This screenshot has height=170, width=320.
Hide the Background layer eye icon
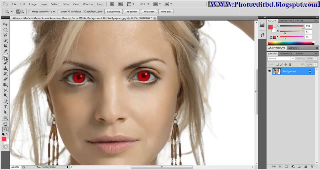(x=269, y=71)
